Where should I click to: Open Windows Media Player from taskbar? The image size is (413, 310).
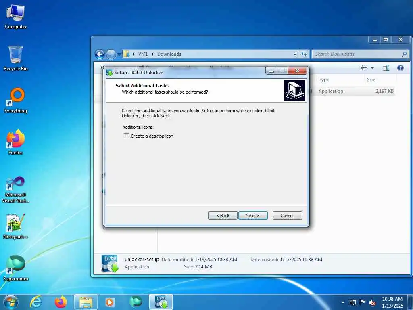click(110, 302)
